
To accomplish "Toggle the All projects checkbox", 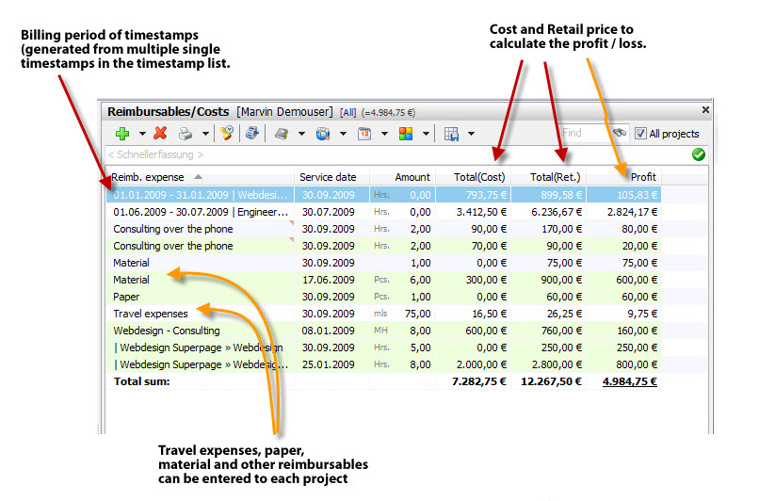I will point(640,134).
